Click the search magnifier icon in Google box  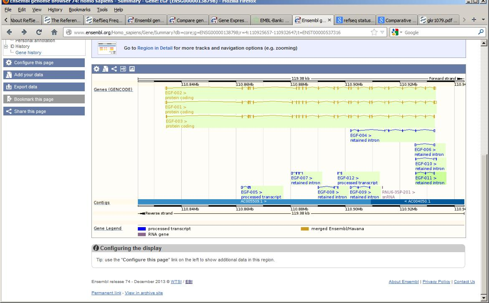point(481,32)
